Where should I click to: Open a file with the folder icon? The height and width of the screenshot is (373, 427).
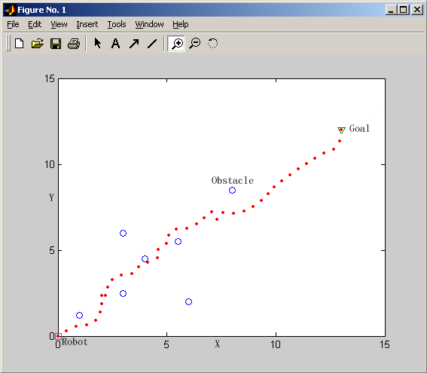[38, 43]
